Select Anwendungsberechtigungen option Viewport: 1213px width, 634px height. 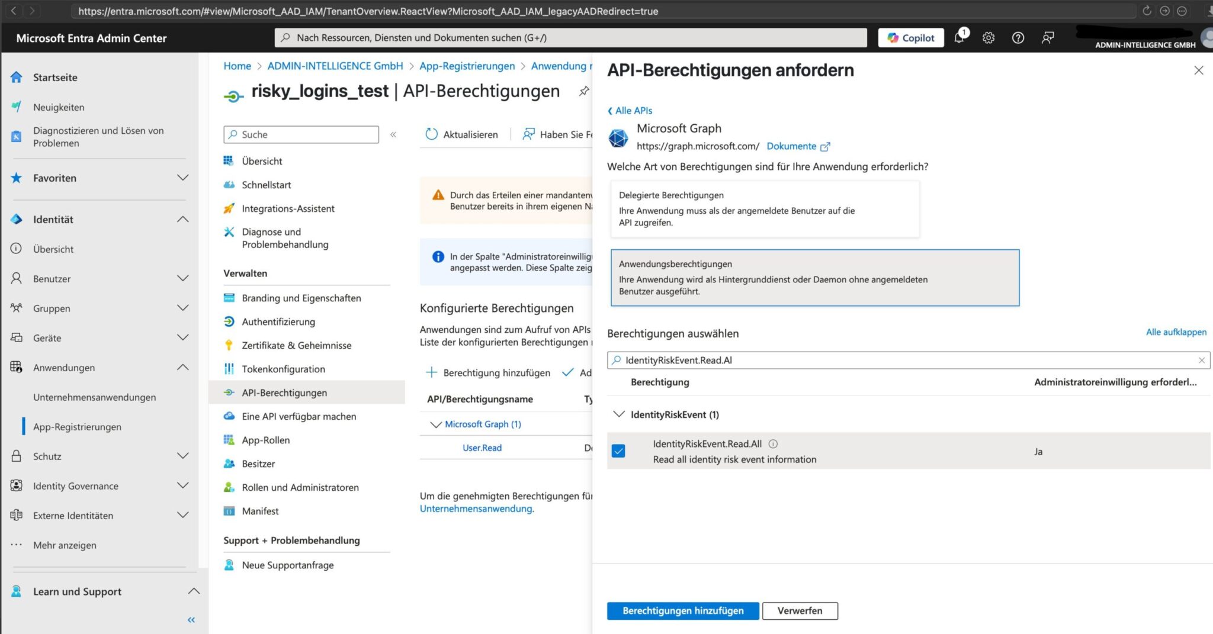click(x=814, y=277)
